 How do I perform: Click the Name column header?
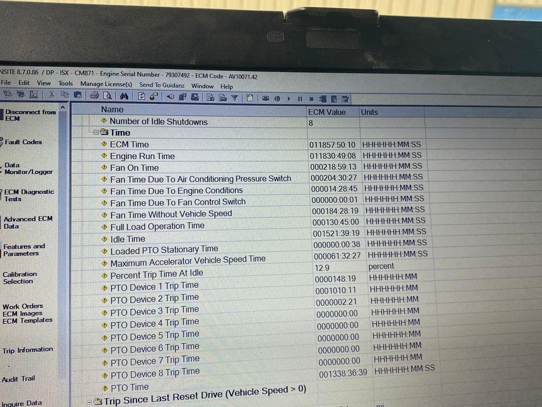coord(189,110)
